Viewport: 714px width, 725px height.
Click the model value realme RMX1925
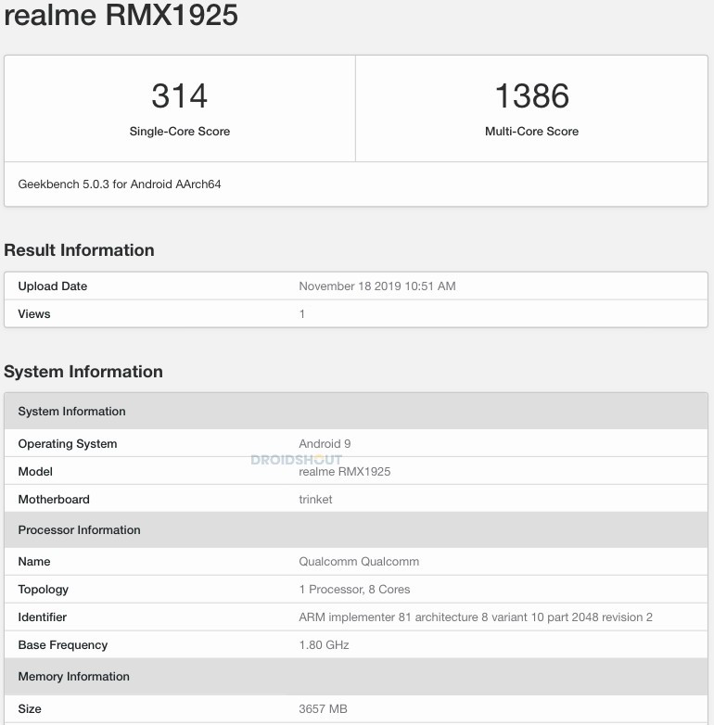pos(344,472)
